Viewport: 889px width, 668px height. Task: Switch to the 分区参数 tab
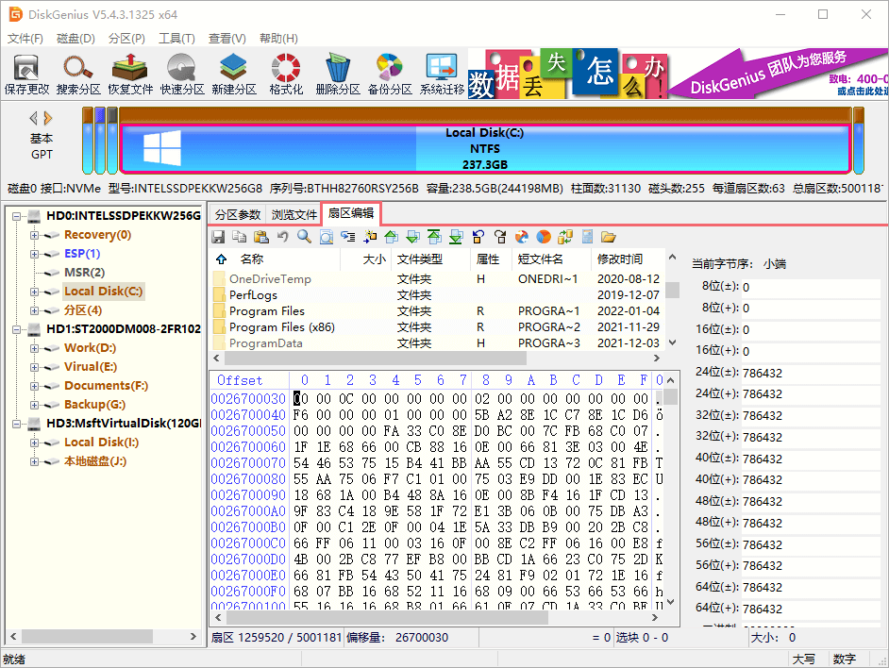pos(238,214)
